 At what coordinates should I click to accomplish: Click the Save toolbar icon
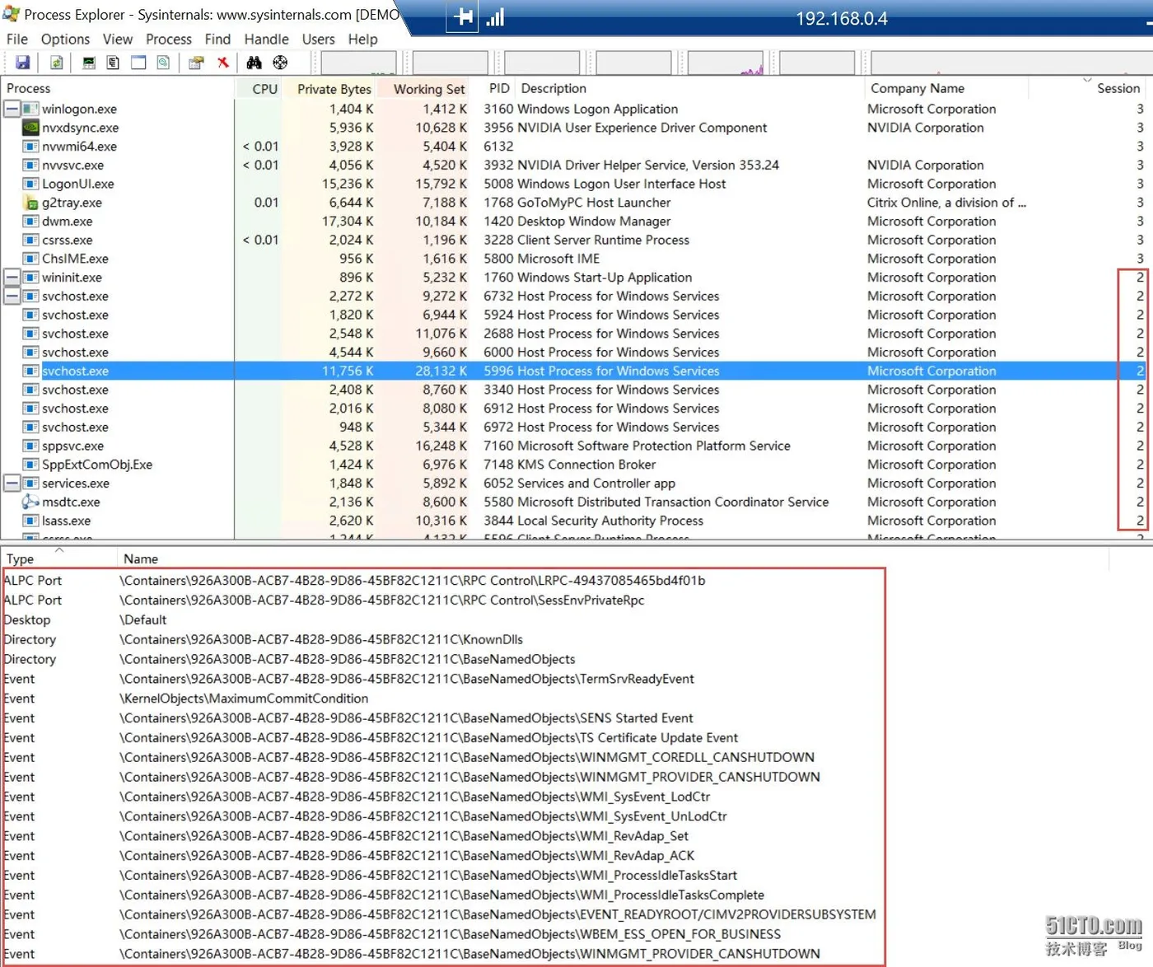click(22, 63)
